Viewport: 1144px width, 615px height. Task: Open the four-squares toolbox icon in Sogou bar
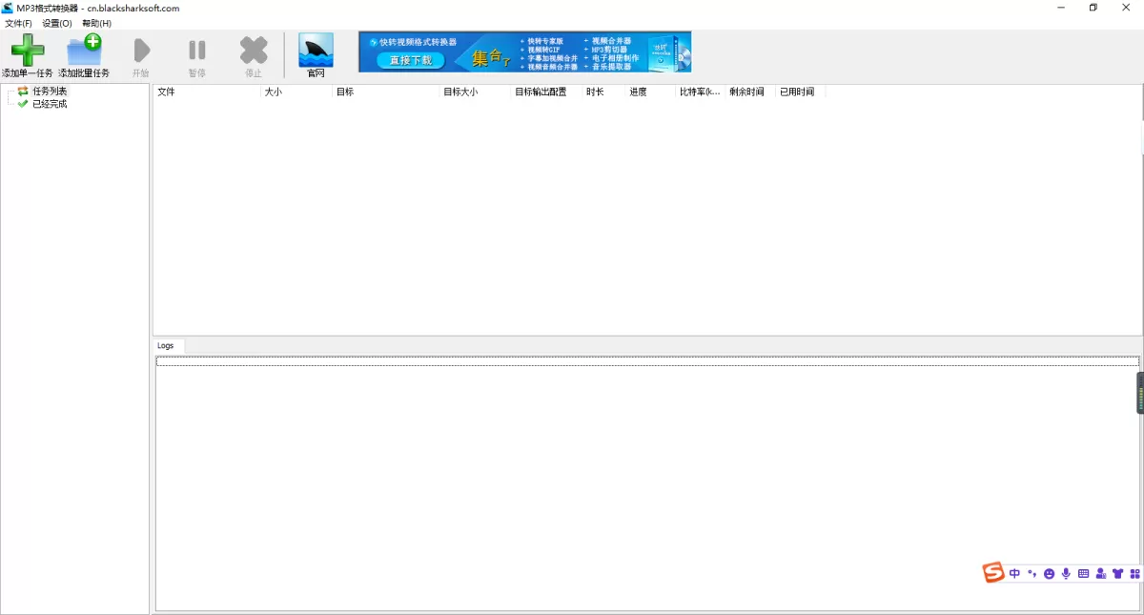coord(1134,573)
